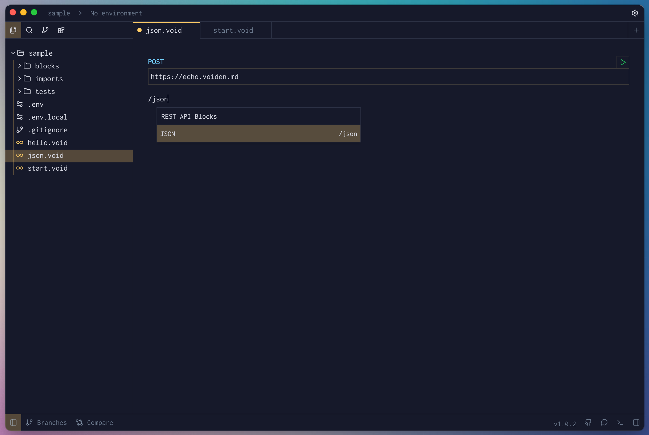Toggle the left sidebar visibility at bottom left
Screen dimensions: 649x435
13,422
